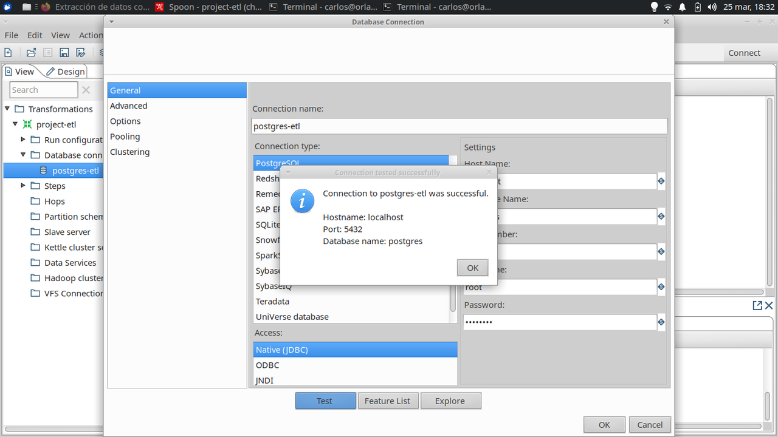Click the Connect button in Spoon
The width and height of the screenshot is (778, 437).
click(744, 53)
